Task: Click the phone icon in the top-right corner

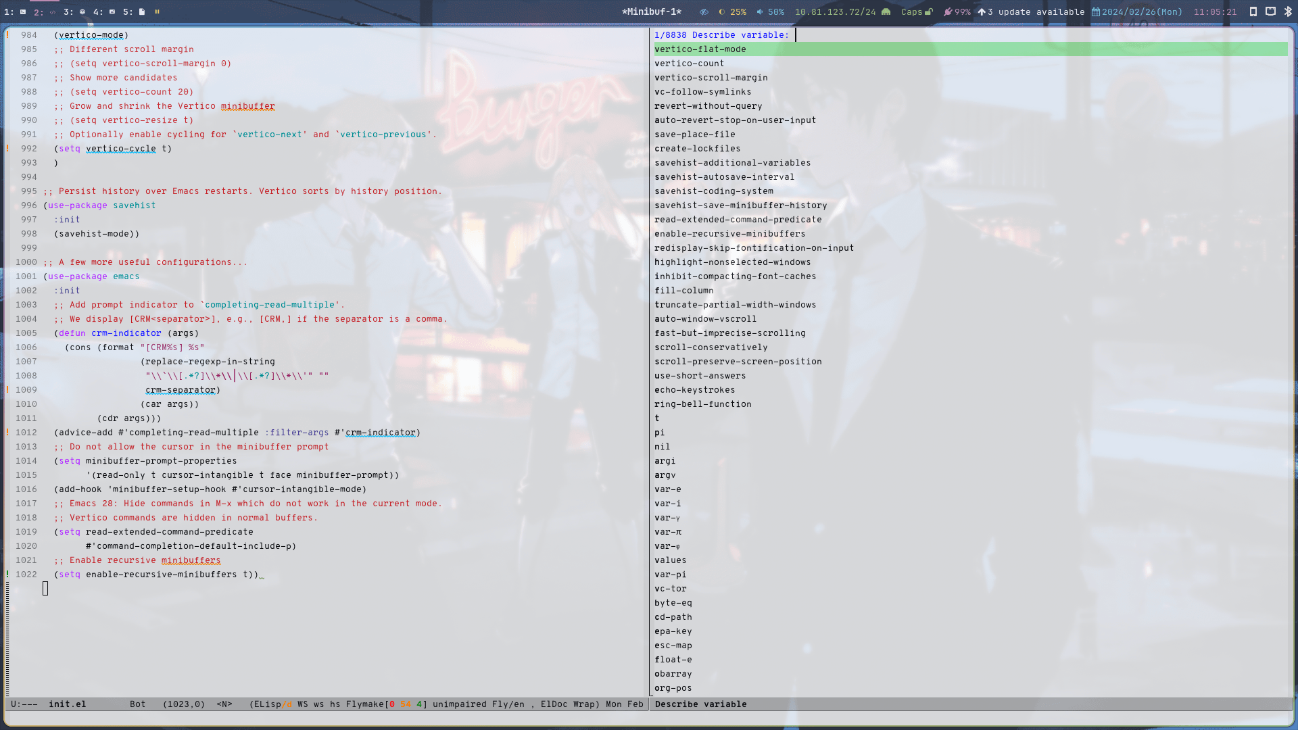Action: pos(1255,11)
